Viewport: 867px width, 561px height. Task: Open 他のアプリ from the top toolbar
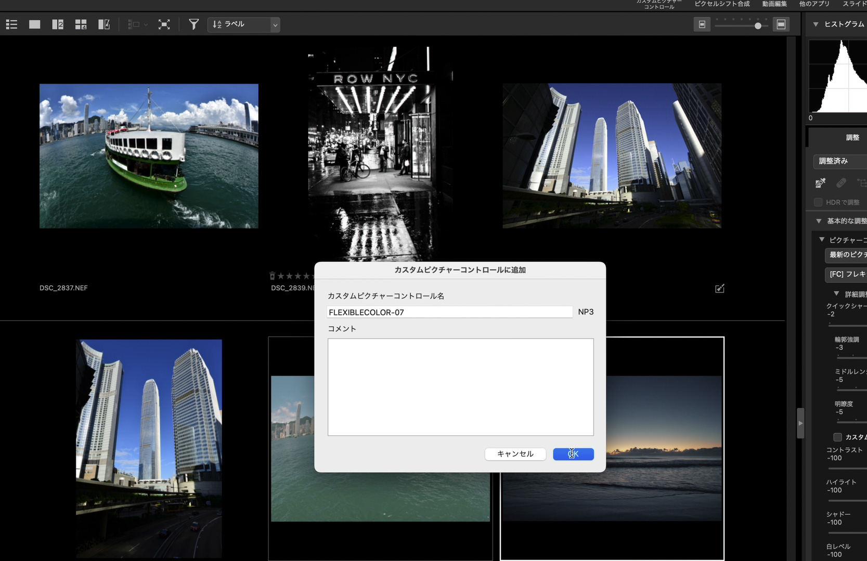[814, 4]
